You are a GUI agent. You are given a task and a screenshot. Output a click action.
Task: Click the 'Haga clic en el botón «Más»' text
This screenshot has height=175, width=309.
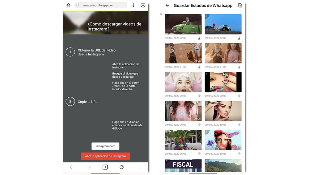click(x=126, y=86)
